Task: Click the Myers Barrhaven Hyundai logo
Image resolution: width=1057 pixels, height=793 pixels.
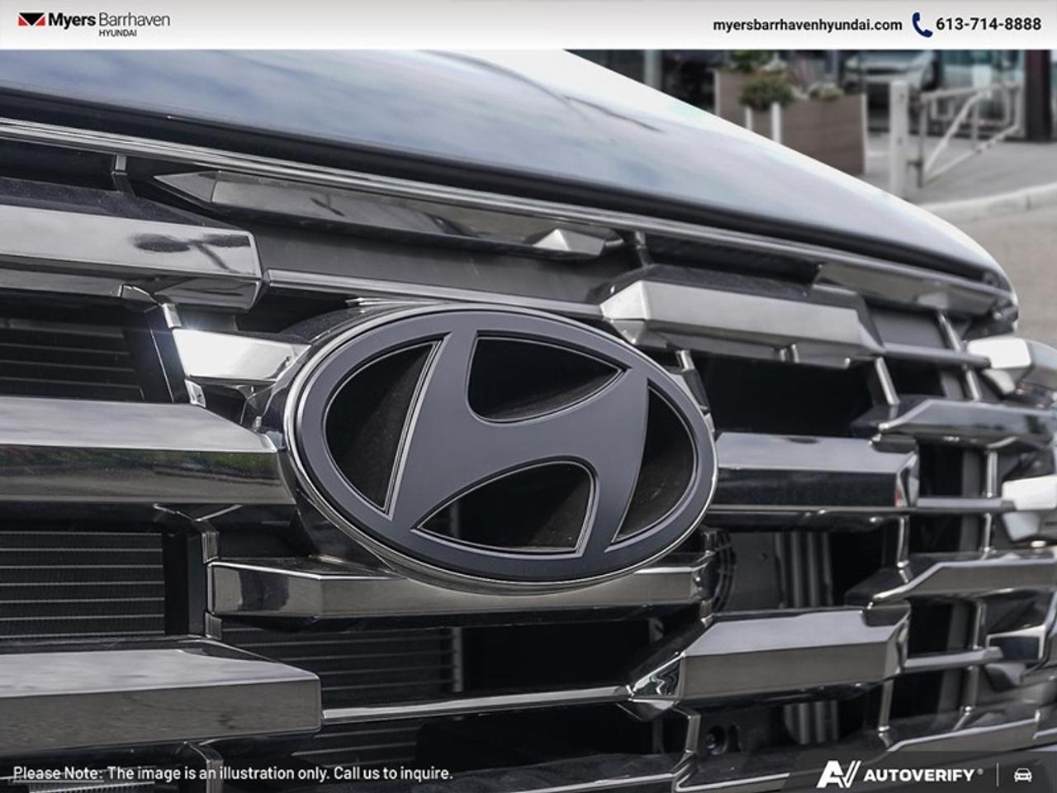Action: (93, 23)
